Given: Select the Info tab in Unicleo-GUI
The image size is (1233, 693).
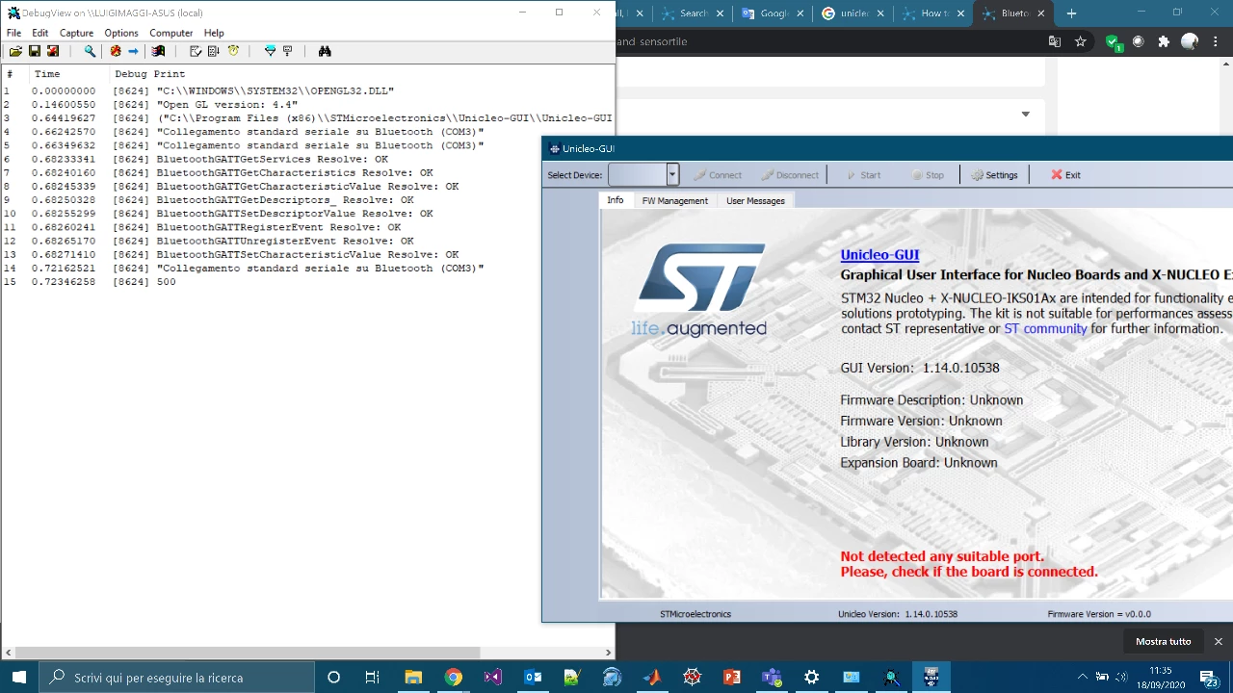Looking at the screenshot, I should coord(616,200).
